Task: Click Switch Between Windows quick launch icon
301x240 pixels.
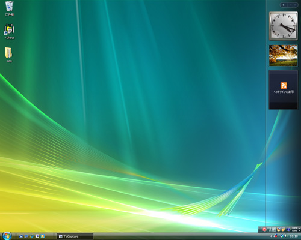Action: coord(26,236)
